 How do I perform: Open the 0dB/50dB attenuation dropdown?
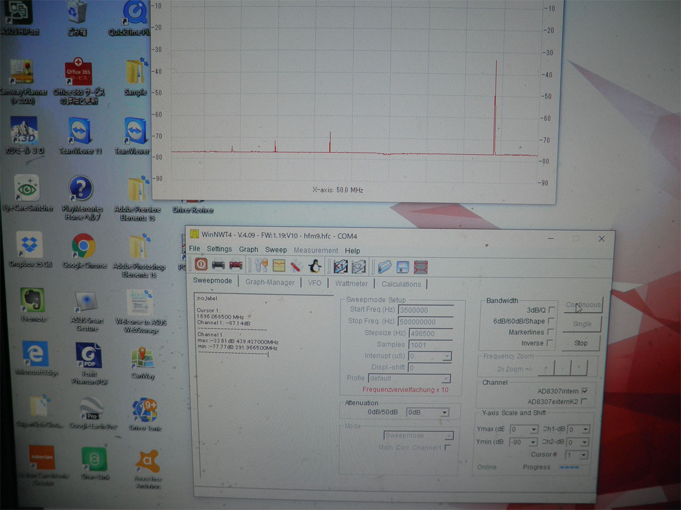tap(428, 413)
